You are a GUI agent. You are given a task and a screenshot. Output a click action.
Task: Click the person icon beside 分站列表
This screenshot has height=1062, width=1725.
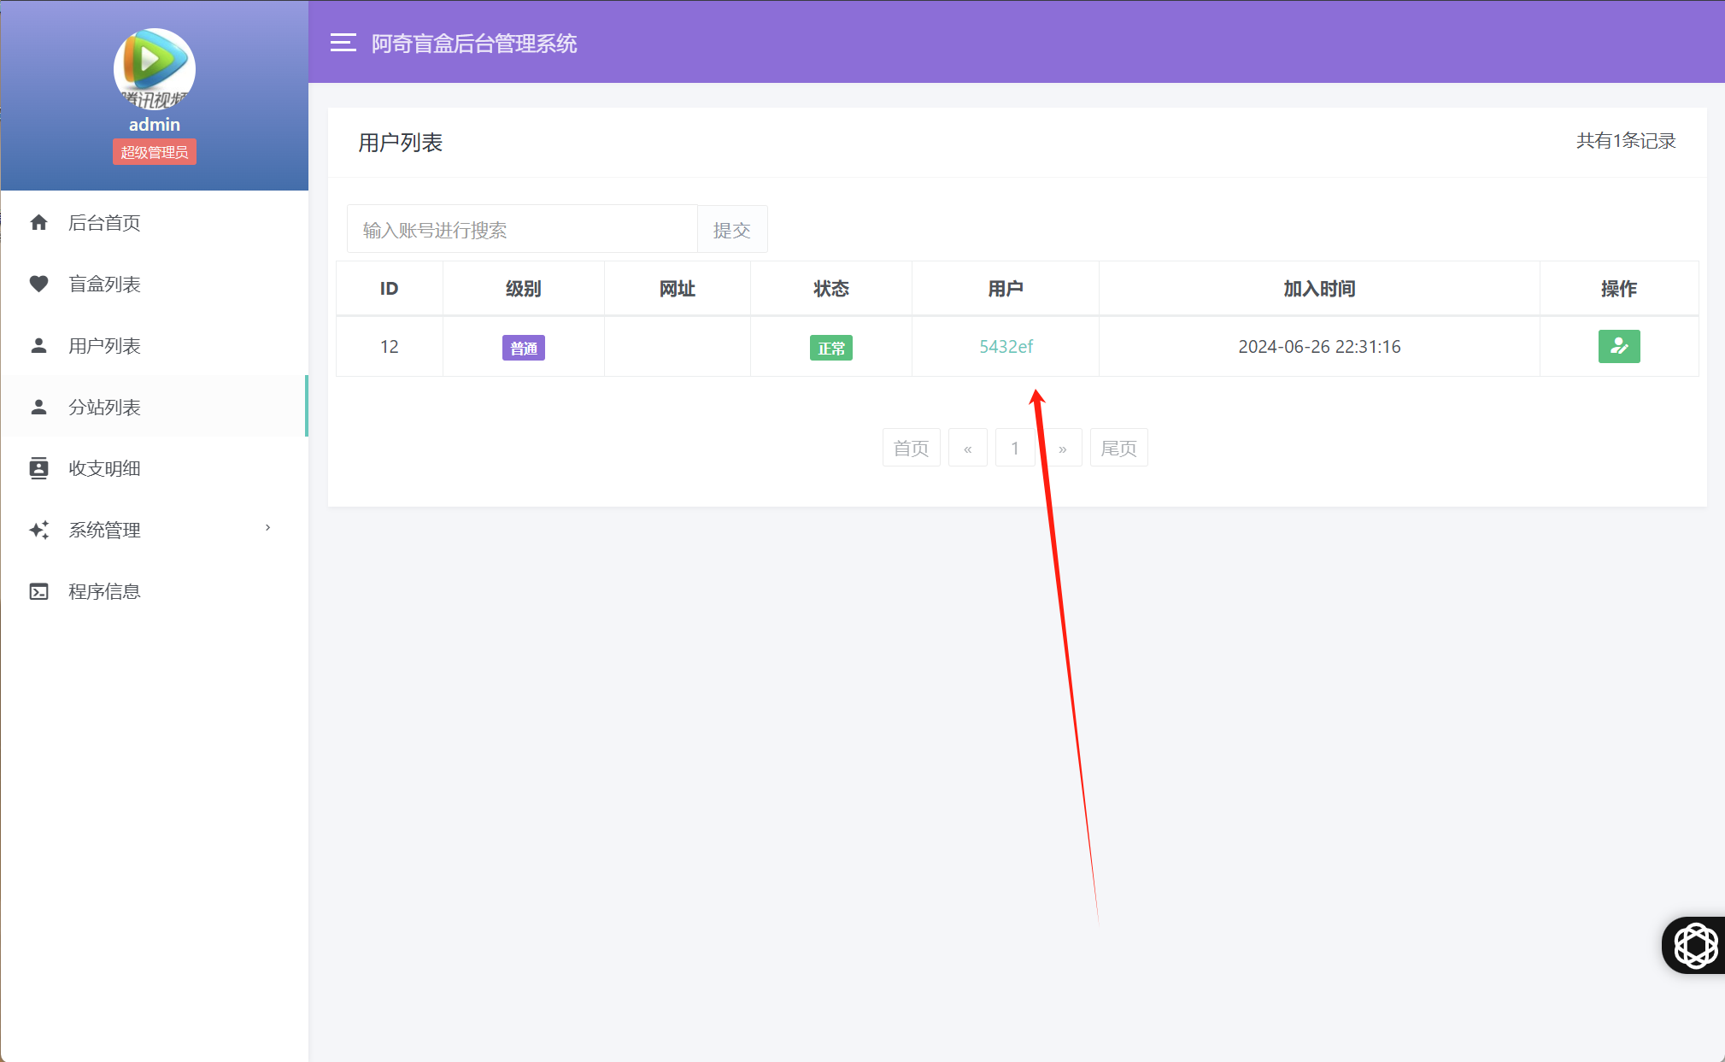click(x=38, y=408)
